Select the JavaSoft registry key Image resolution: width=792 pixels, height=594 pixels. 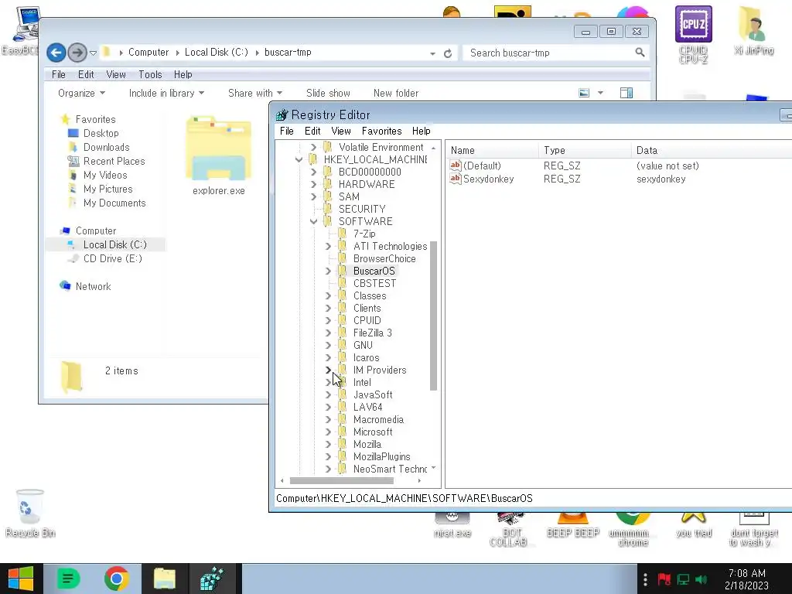coord(373,395)
